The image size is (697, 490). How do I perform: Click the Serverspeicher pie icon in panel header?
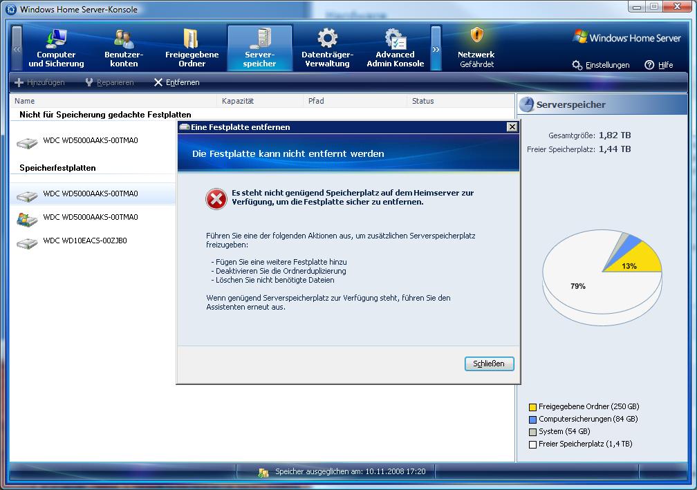pos(527,105)
